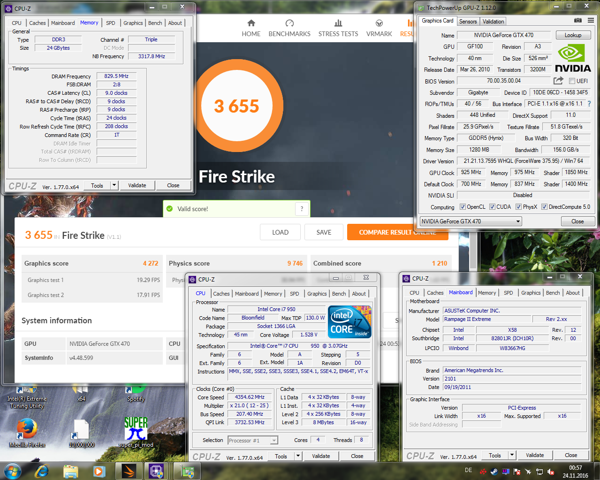Image resolution: width=600 pixels, height=480 pixels.
Task: Open VRMARK section in 3DMark
Action: [379, 28]
